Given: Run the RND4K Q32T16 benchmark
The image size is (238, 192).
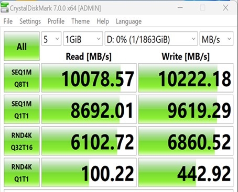Looking at the screenshot, I should click(x=21, y=141).
